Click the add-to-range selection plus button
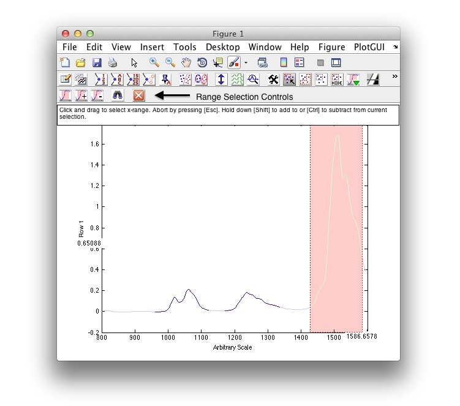Screen dimensions: 460x406 81,96
